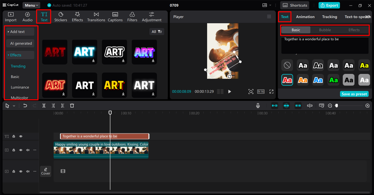
Task: Click the Split tool in timeline toolbar
Action: [44, 106]
